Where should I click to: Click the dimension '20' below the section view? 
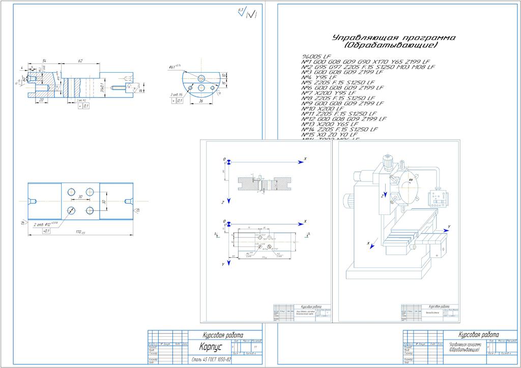pos(41,100)
